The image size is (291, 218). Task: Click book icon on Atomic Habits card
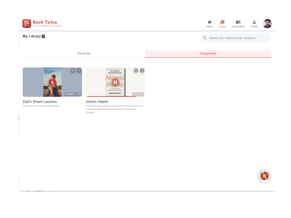point(136,70)
